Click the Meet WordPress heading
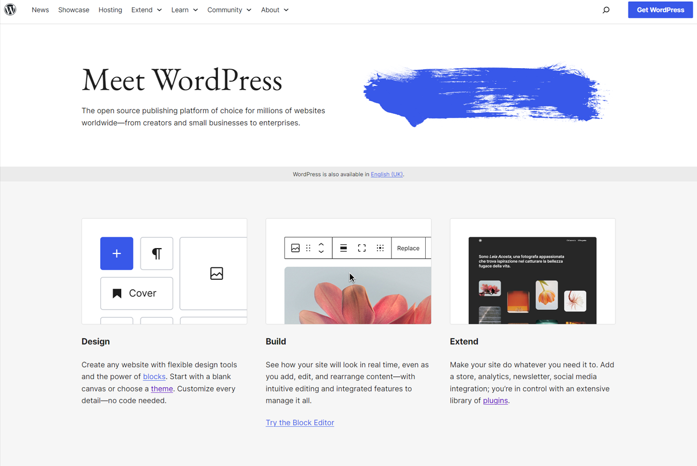Viewport: 697px width, 466px height. pyautogui.click(x=182, y=81)
